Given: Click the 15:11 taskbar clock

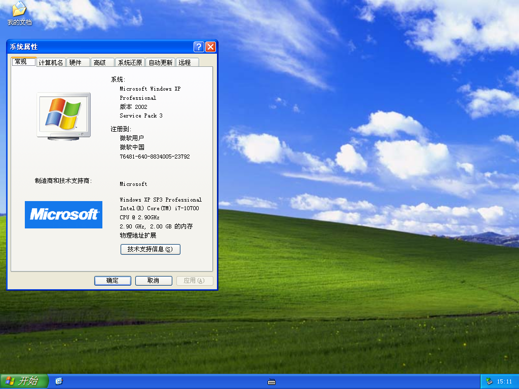Looking at the screenshot, I should [504, 381].
